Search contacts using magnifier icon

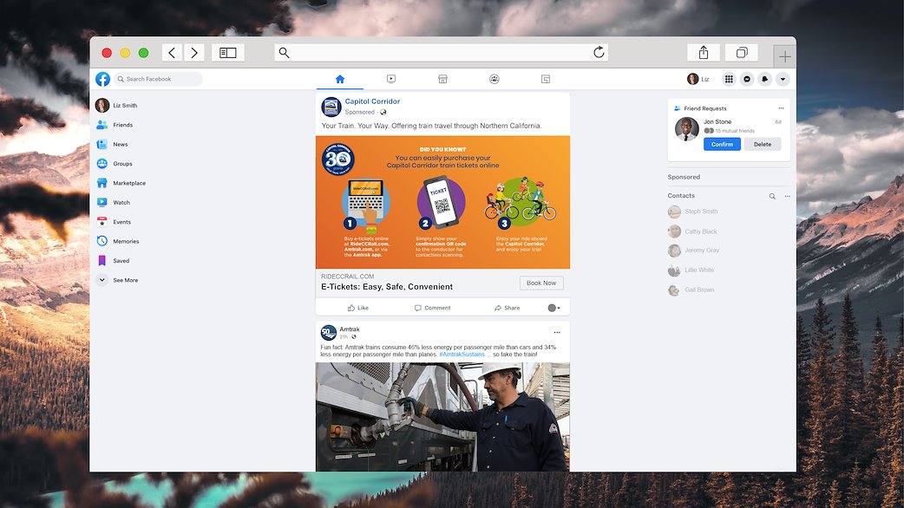click(772, 197)
